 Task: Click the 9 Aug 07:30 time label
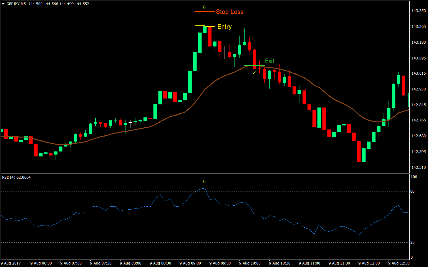pyautogui.click(x=101, y=263)
